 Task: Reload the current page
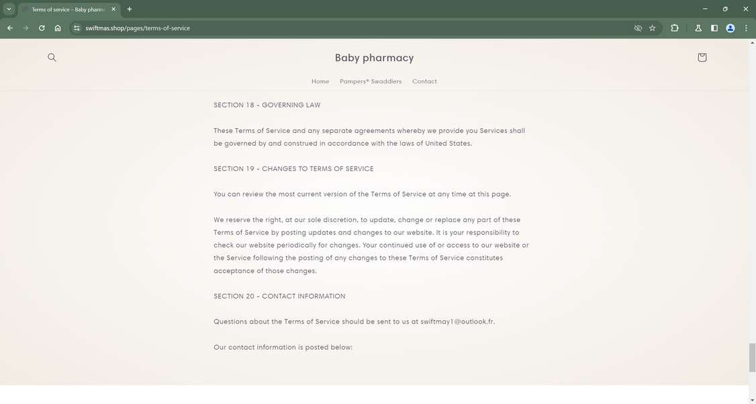pos(41,28)
